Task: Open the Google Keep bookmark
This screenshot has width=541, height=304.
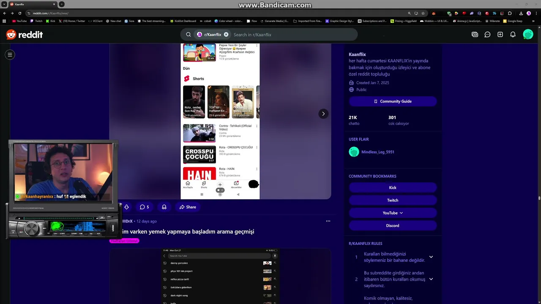Action: click(513, 21)
